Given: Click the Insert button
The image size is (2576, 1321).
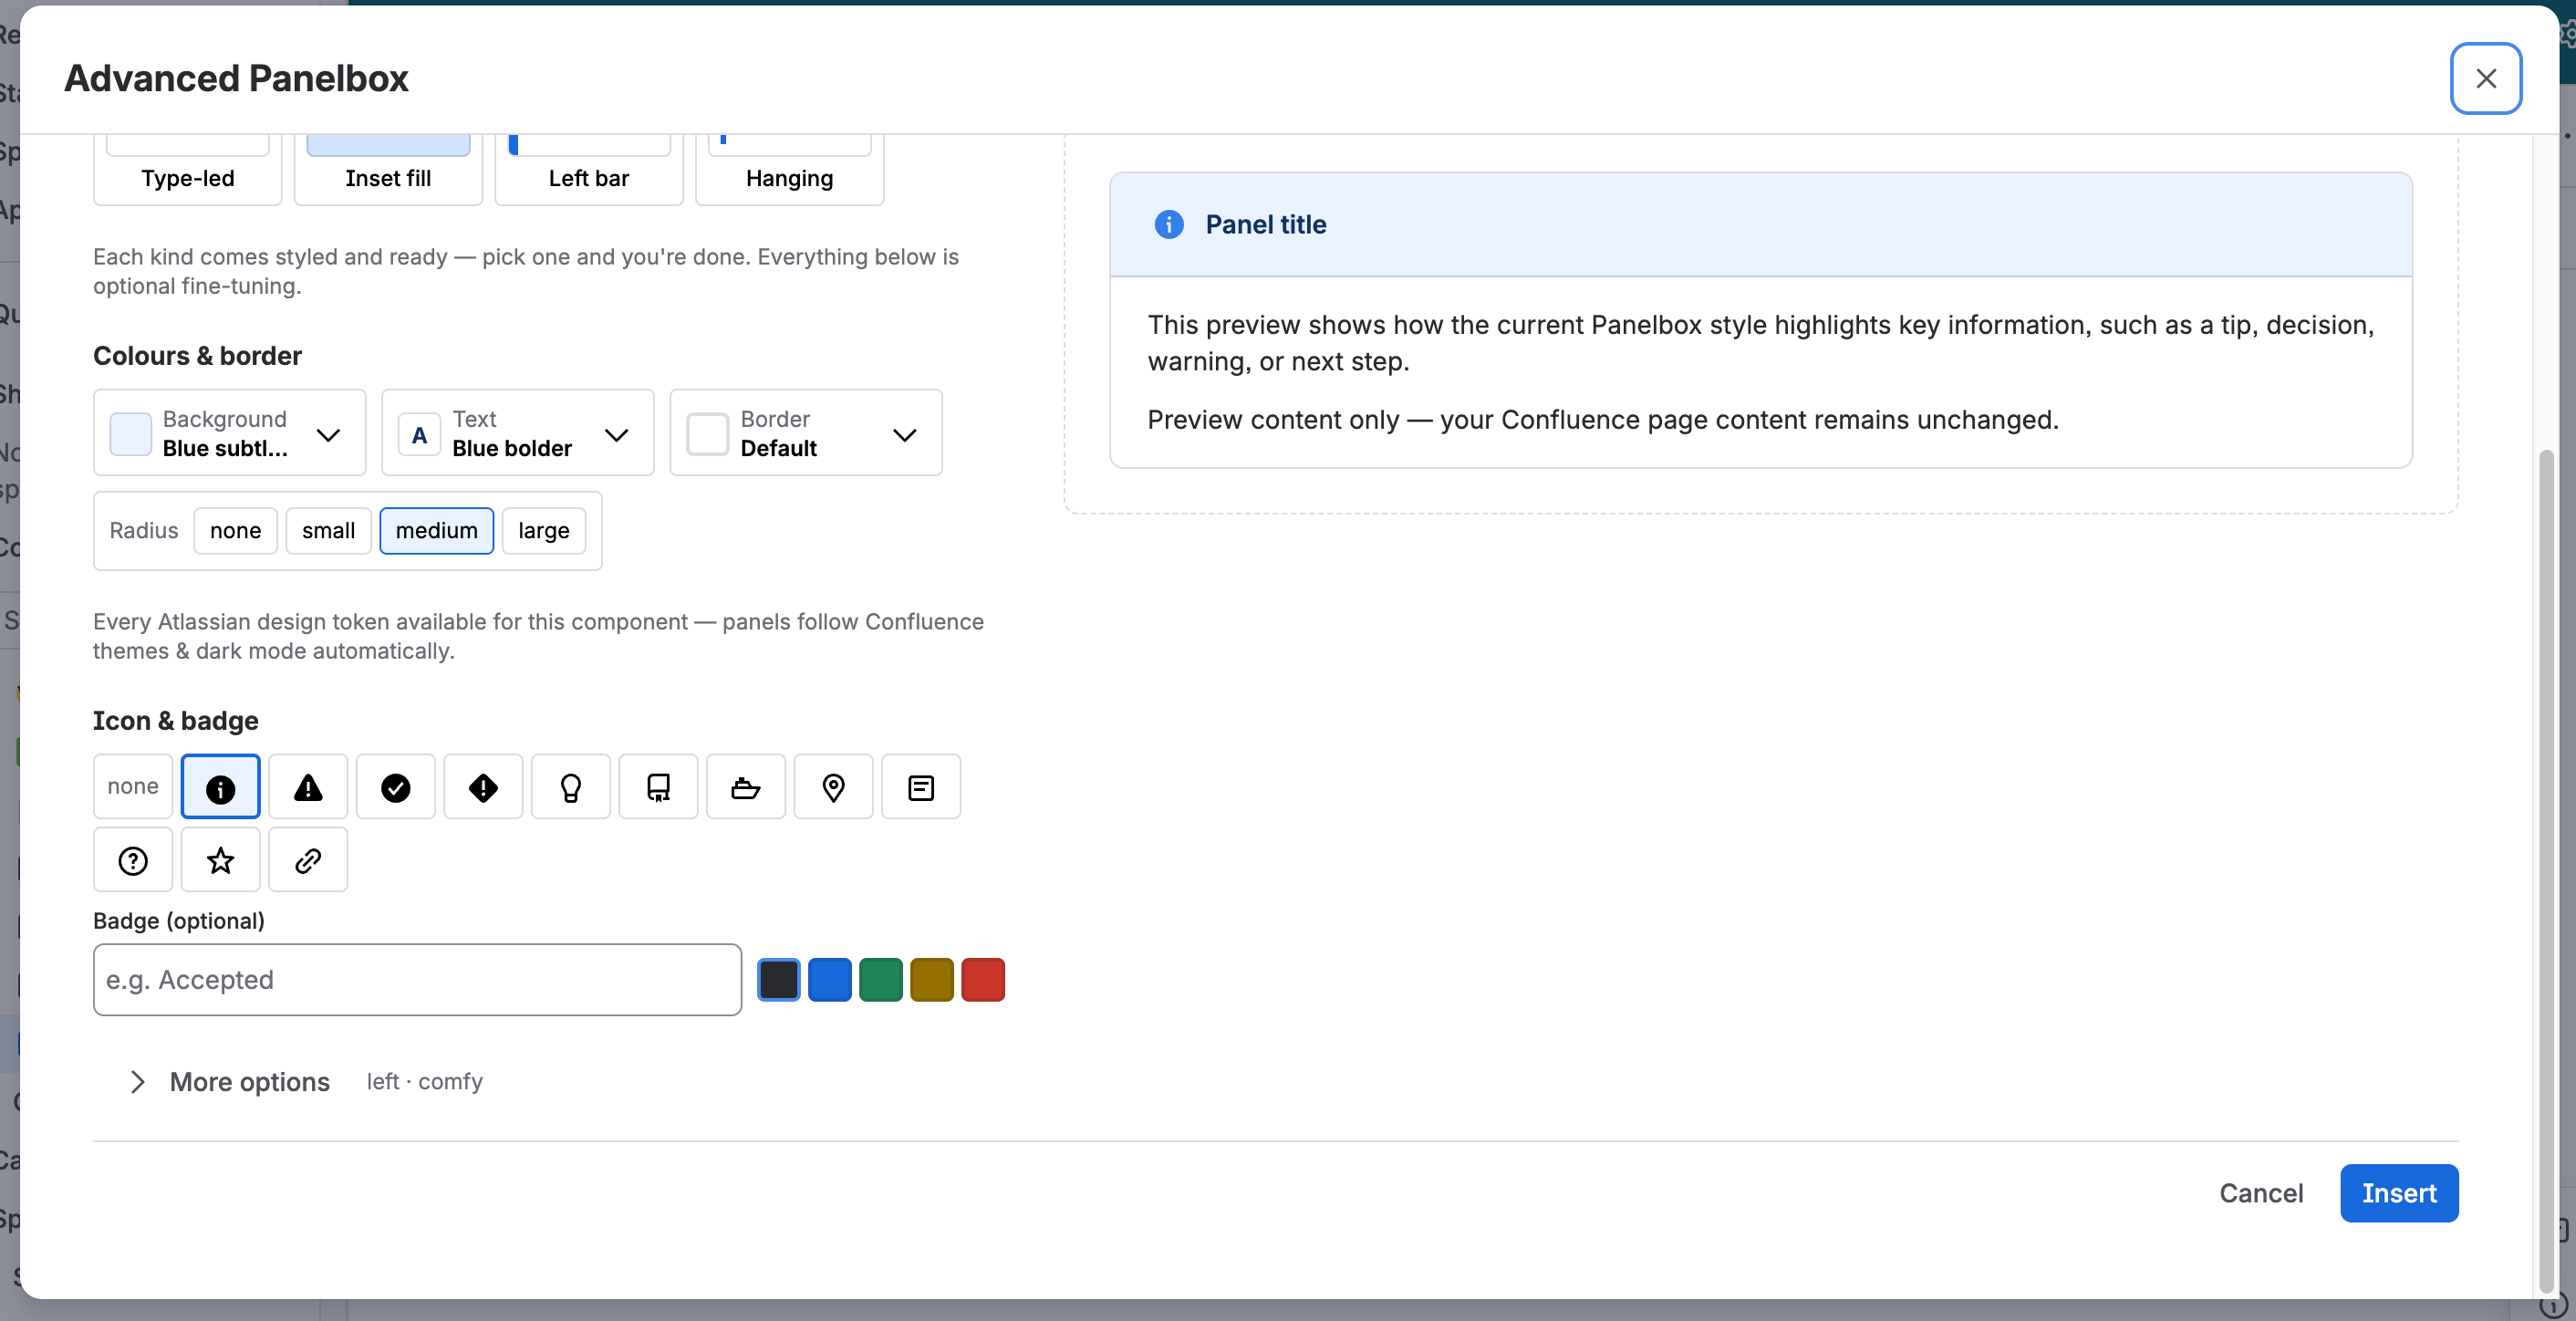Looking at the screenshot, I should (x=2398, y=1193).
